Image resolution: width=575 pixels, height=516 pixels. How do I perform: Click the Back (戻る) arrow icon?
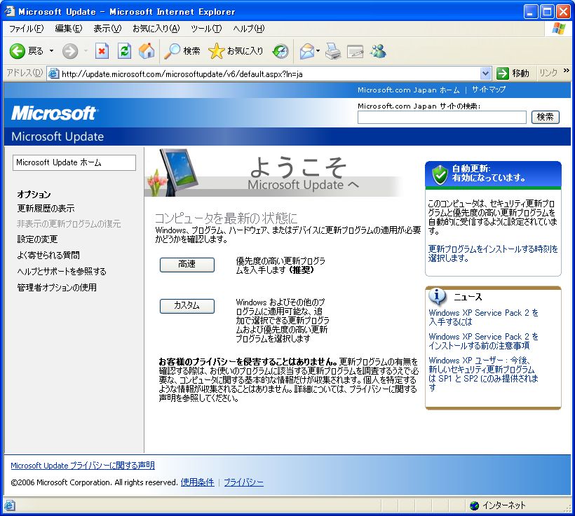(x=17, y=51)
